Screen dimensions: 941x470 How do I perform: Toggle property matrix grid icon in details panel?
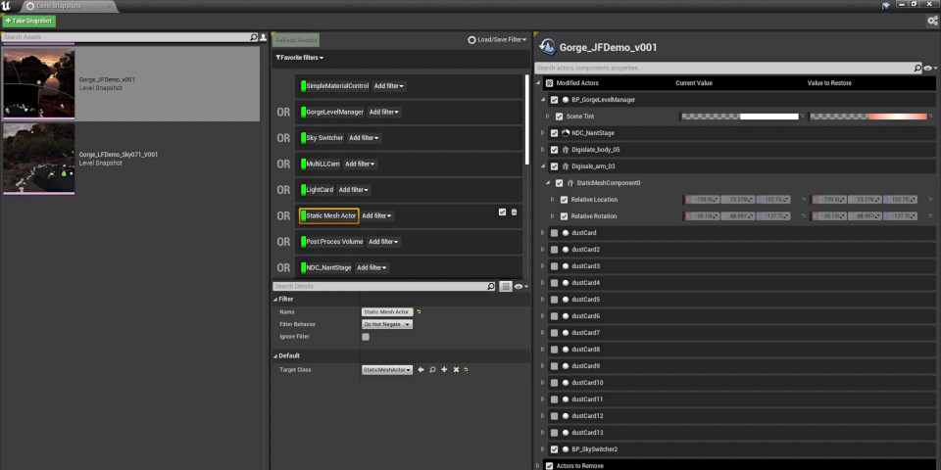506,287
